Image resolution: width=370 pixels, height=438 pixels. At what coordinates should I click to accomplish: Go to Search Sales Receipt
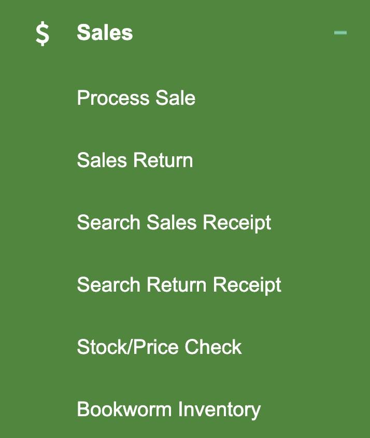[174, 223]
